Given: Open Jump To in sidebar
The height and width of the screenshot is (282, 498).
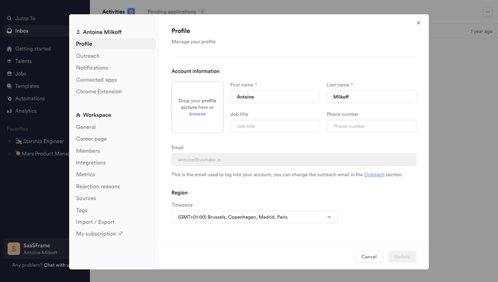Looking at the screenshot, I should point(25,19).
